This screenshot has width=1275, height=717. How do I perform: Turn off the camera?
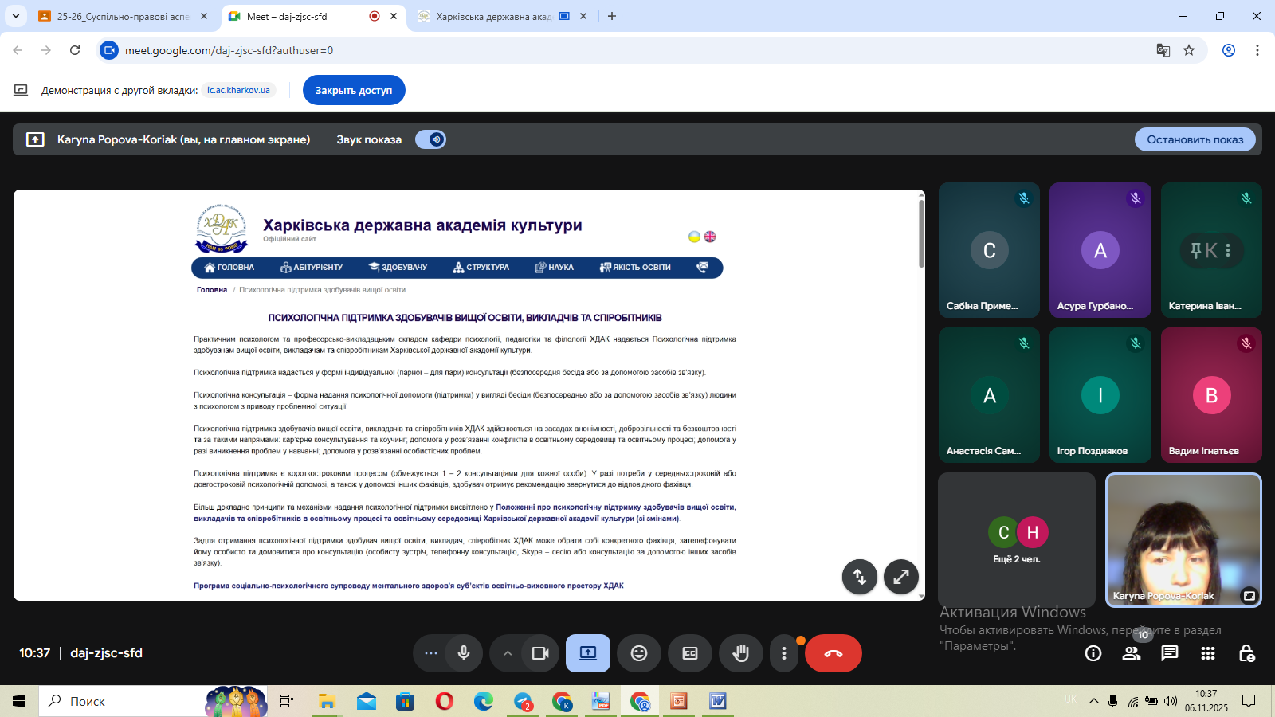pyautogui.click(x=540, y=653)
